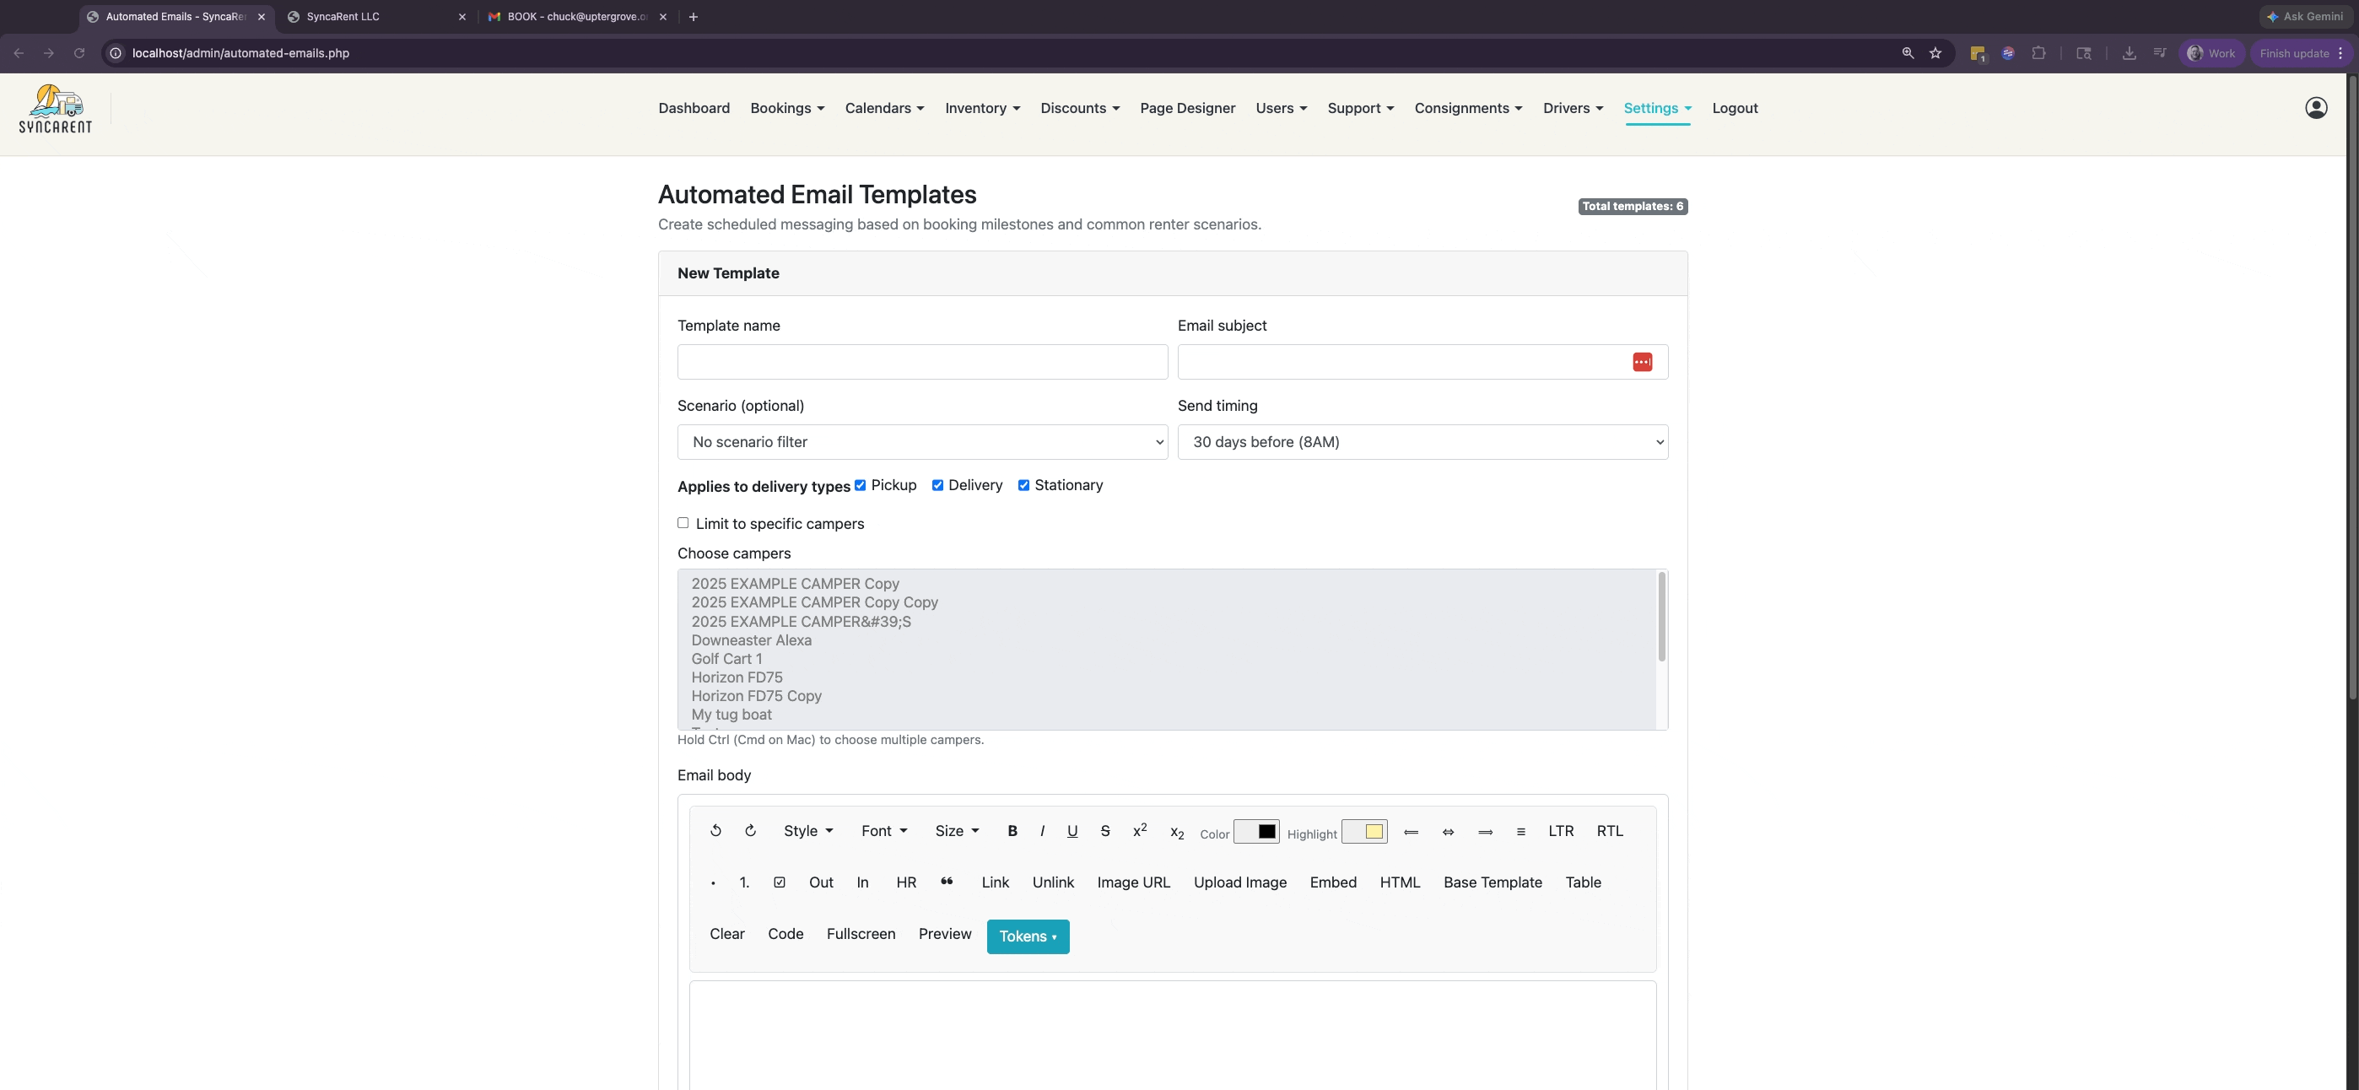Uncheck the Pickup delivery type

(860, 485)
